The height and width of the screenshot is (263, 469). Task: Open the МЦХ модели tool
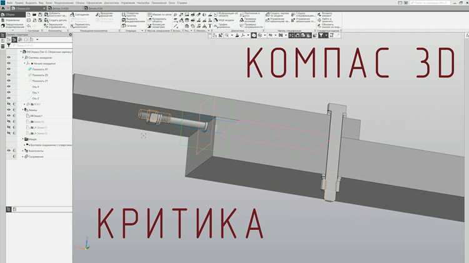224,20
